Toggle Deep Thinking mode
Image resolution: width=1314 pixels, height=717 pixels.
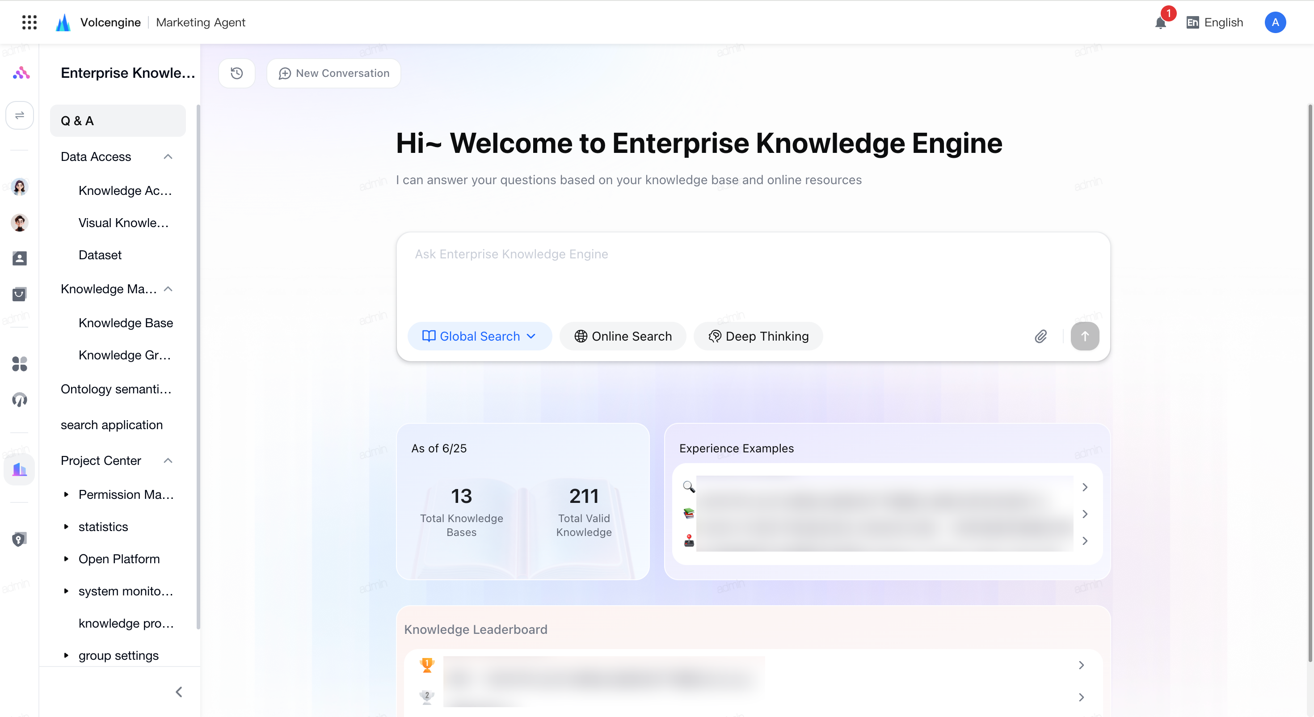click(x=758, y=336)
